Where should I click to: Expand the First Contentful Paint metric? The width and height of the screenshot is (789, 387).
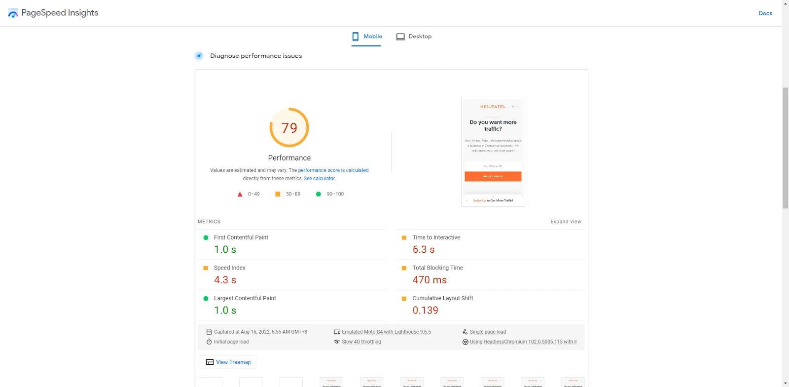click(241, 237)
